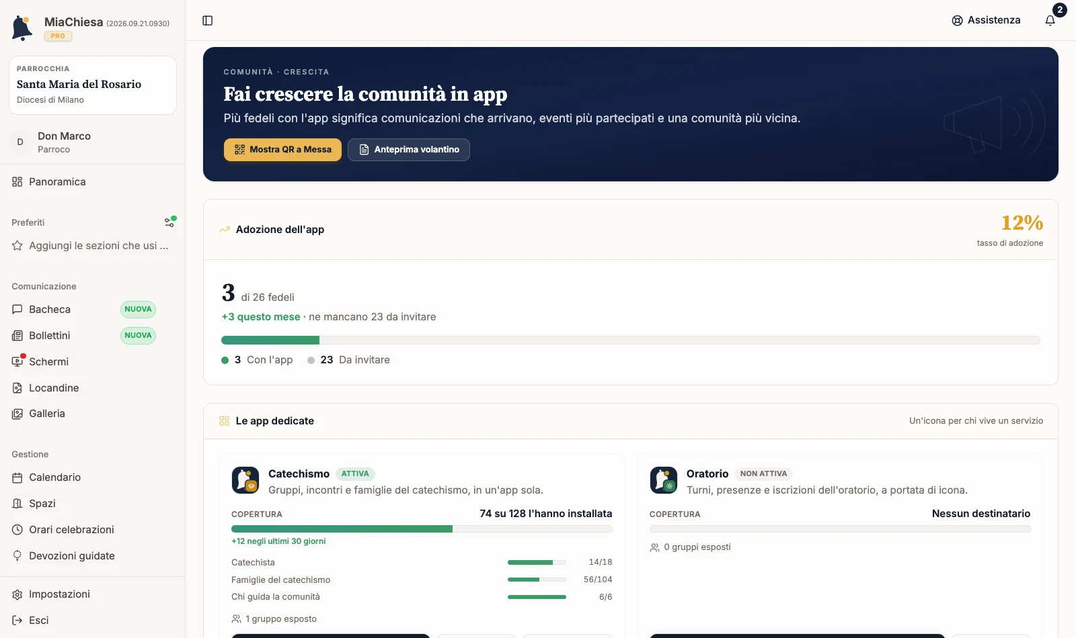
Task: Click the Schermi monitor icon
Action: coord(17,362)
